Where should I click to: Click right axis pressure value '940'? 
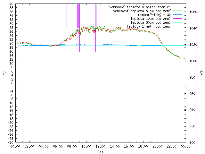[x=192, y=110]
